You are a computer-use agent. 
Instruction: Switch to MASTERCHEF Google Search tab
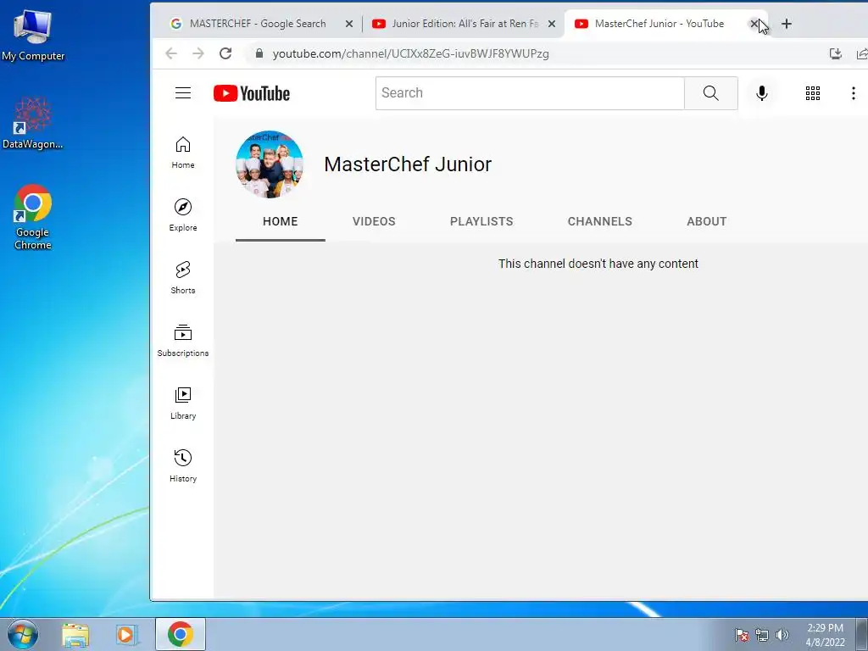coord(258,24)
